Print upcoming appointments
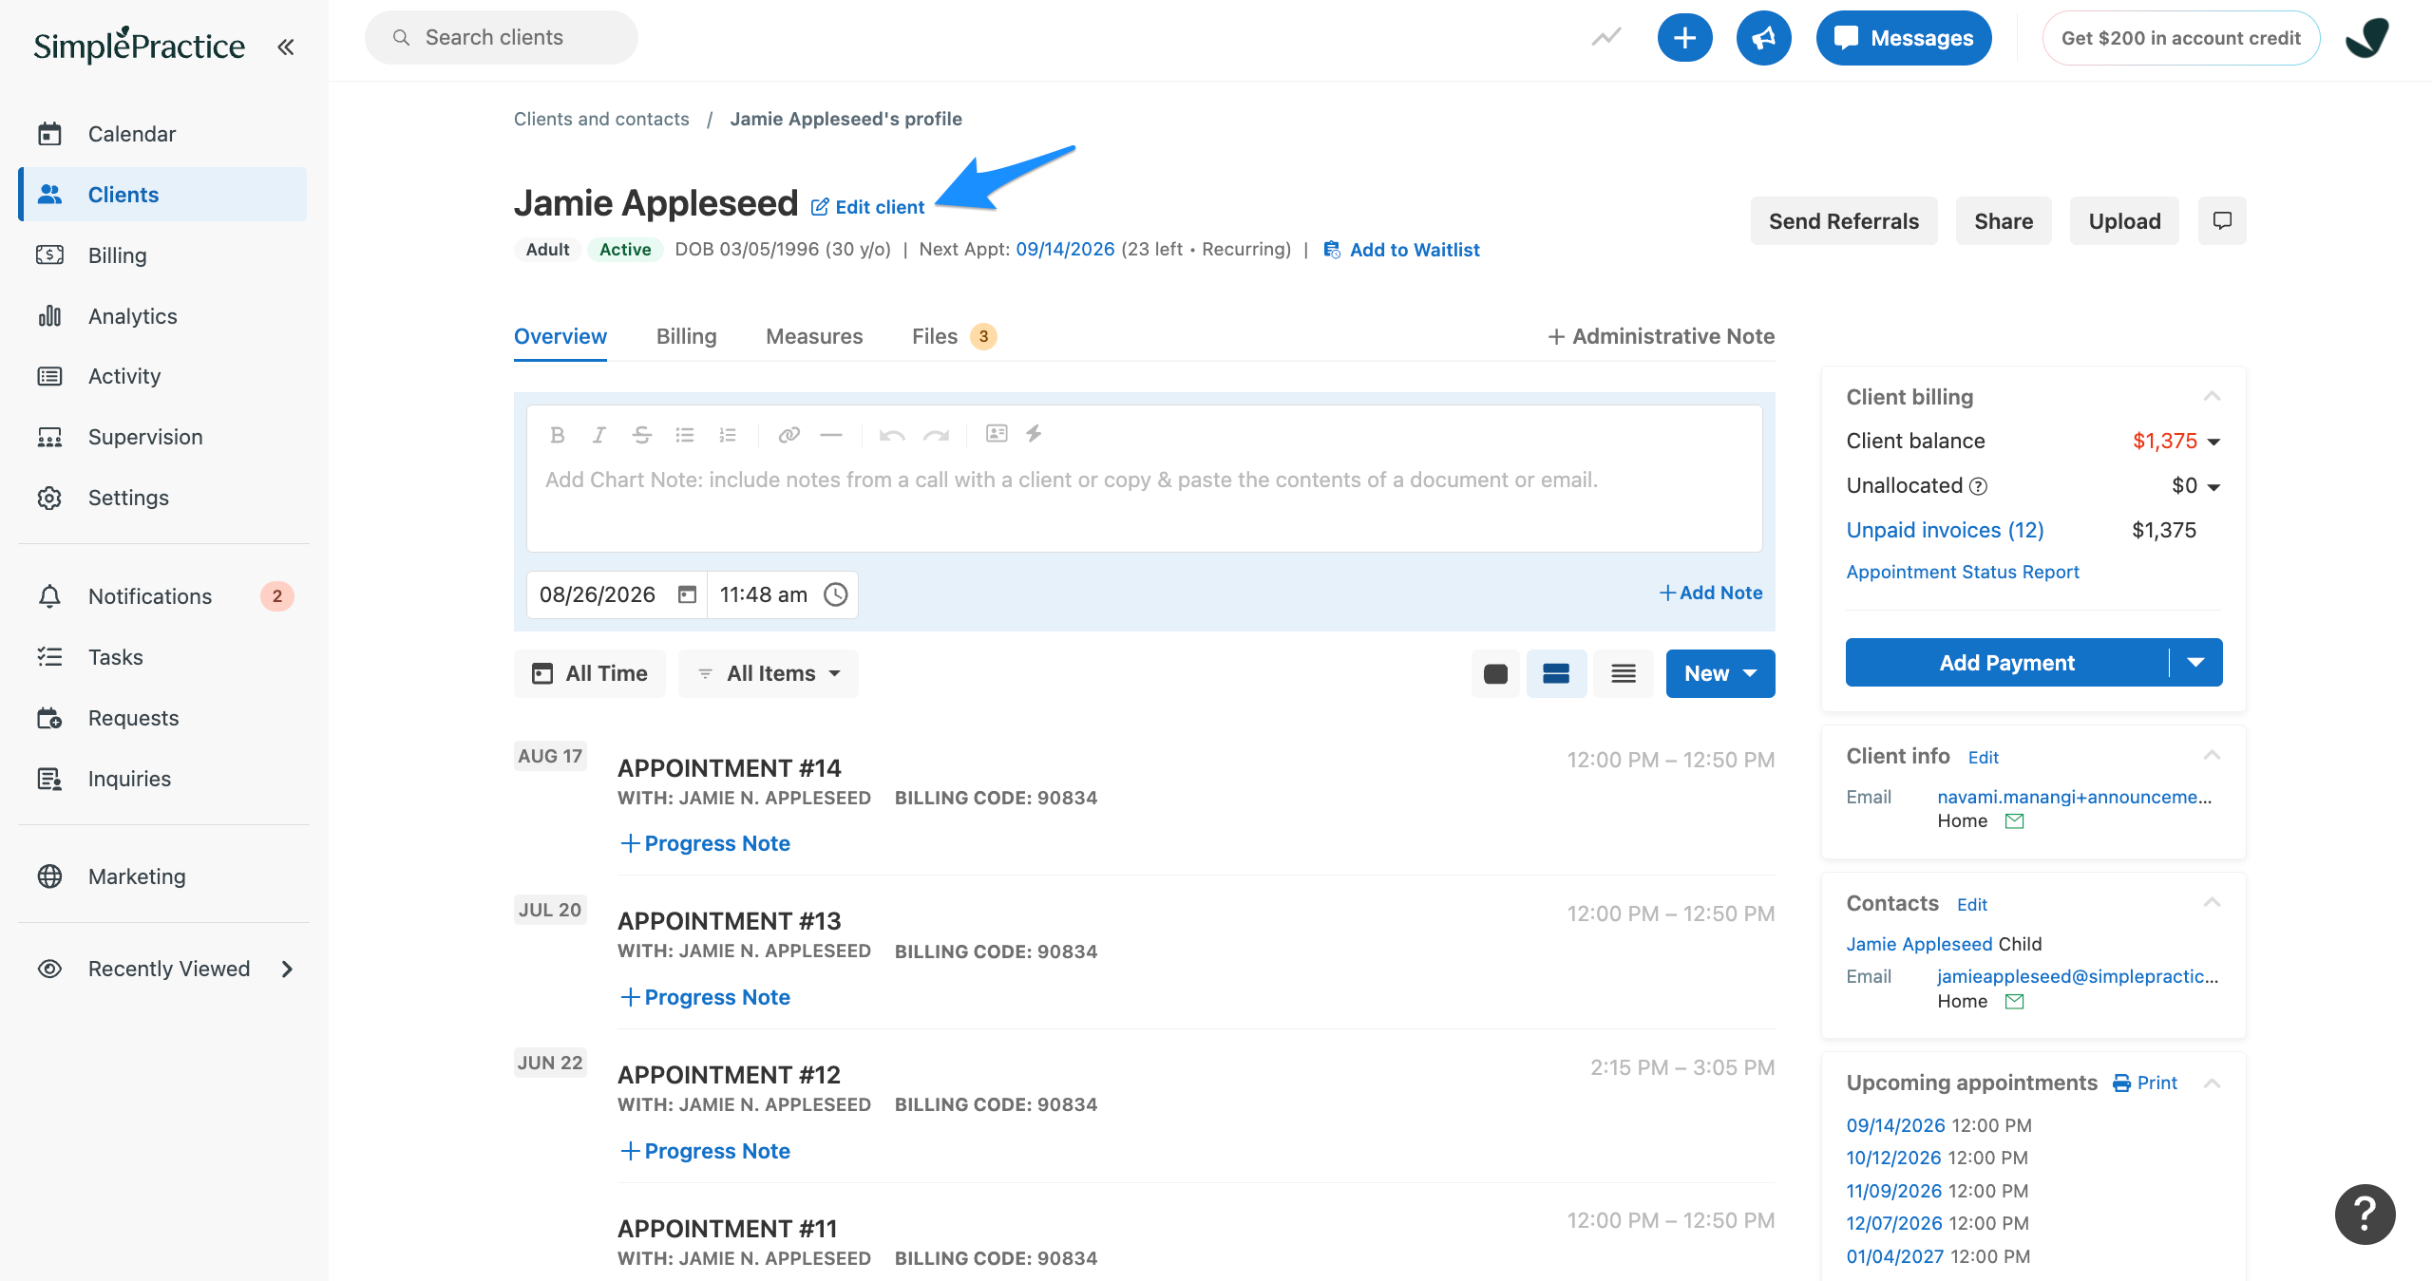This screenshot has height=1281, width=2432. tap(2145, 1083)
